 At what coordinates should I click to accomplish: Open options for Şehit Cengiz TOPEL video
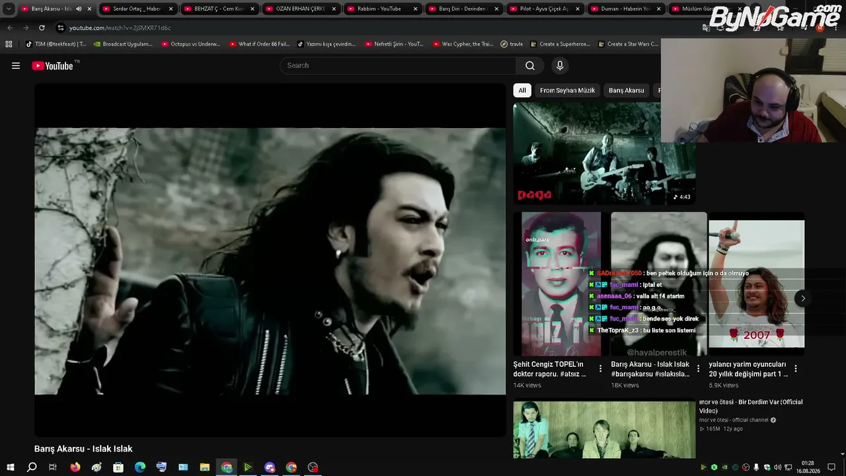pyautogui.click(x=600, y=369)
